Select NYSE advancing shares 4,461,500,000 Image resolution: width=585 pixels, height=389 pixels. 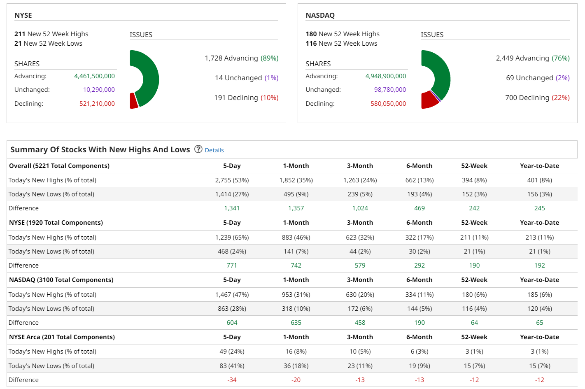(x=94, y=76)
